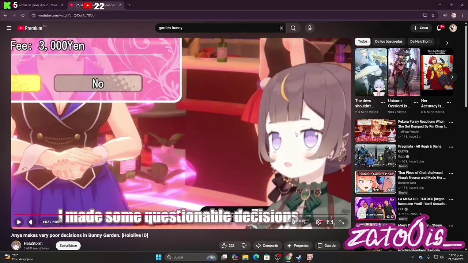Dislike the video with the thumbs-down button
Viewport: 468px width, 263px height.
(x=244, y=245)
